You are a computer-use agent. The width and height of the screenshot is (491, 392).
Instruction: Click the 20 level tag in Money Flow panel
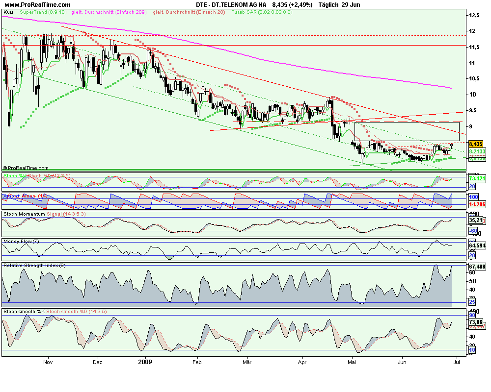click(x=472, y=255)
